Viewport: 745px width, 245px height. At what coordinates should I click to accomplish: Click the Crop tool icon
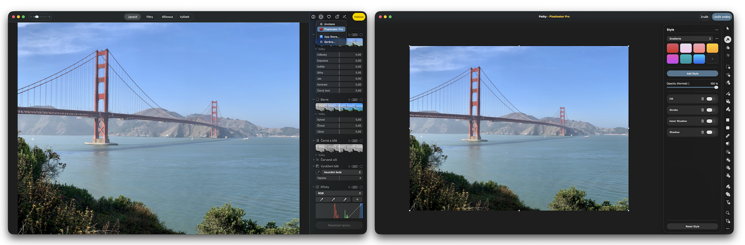pyautogui.click(x=728, y=221)
